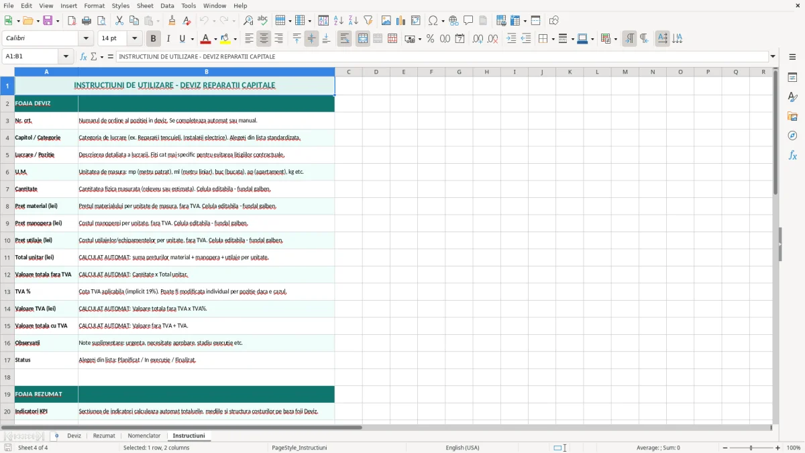Open the Format menu
Screen dimensions: 805x453
(94, 5)
